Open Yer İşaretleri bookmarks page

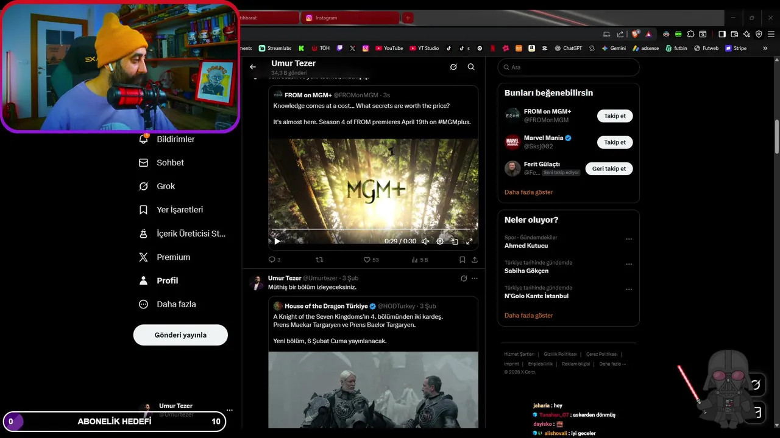[x=171, y=210]
